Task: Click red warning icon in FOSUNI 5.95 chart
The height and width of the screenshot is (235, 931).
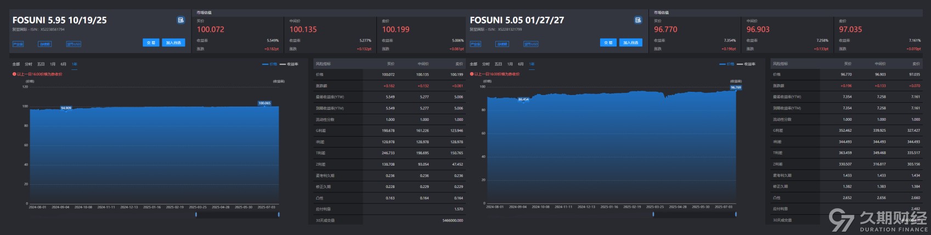Action: coord(14,74)
